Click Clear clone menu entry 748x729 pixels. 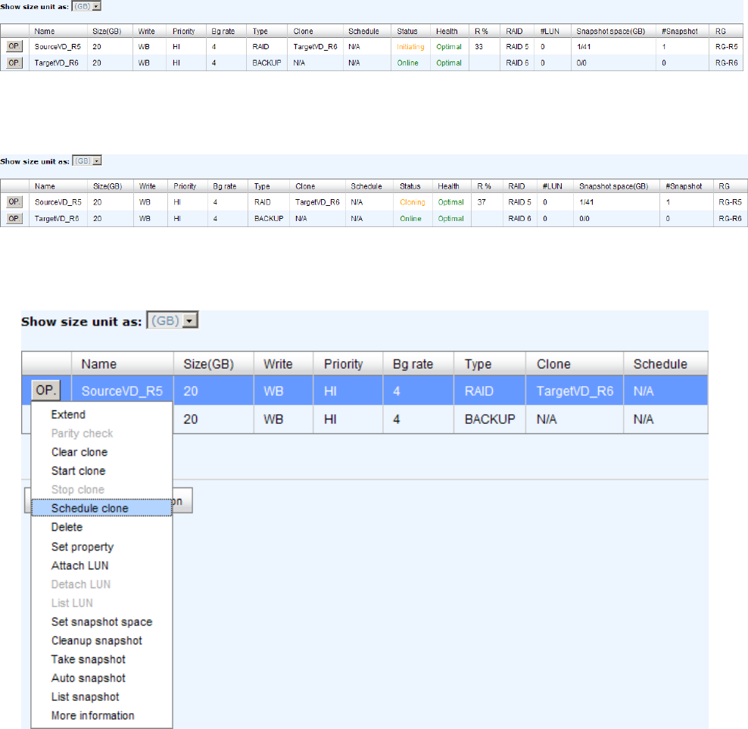coord(79,452)
